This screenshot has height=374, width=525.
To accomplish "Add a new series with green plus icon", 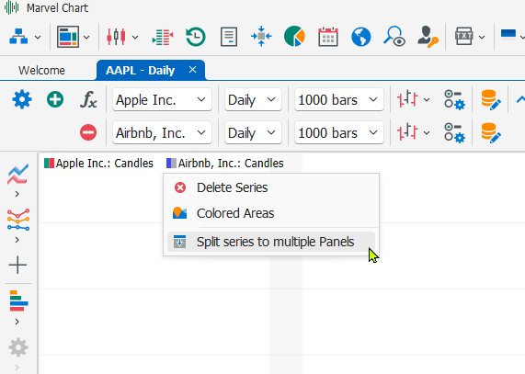I will 55,99.
